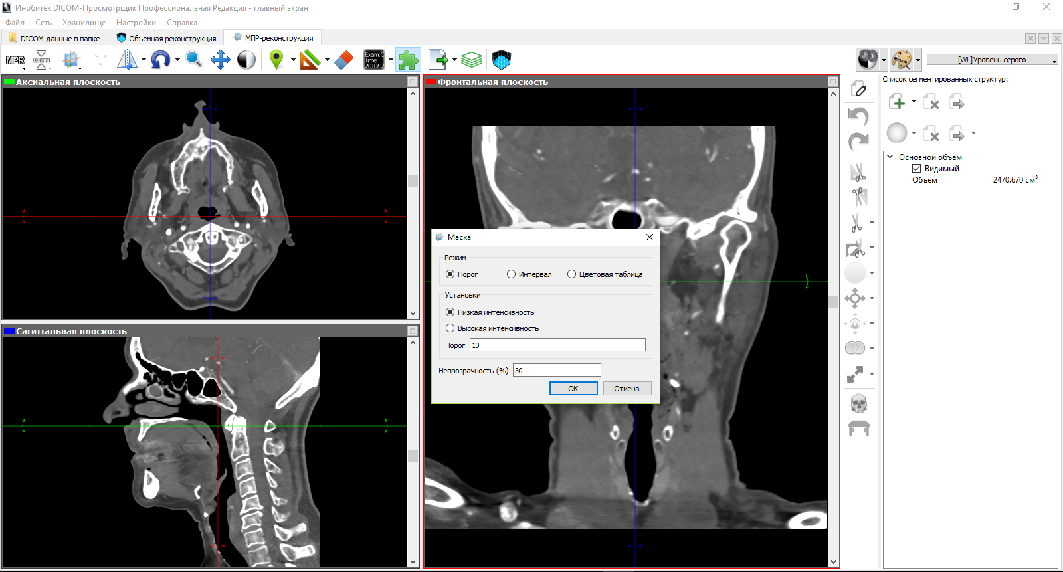Open dropdown arrow beside rotate tool
1063x572 pixels.
[x=177, y=60]
